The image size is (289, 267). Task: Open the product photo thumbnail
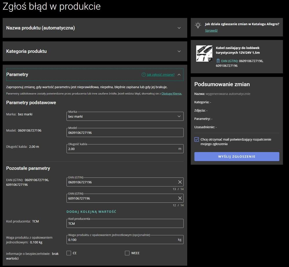tap(204, 54)
